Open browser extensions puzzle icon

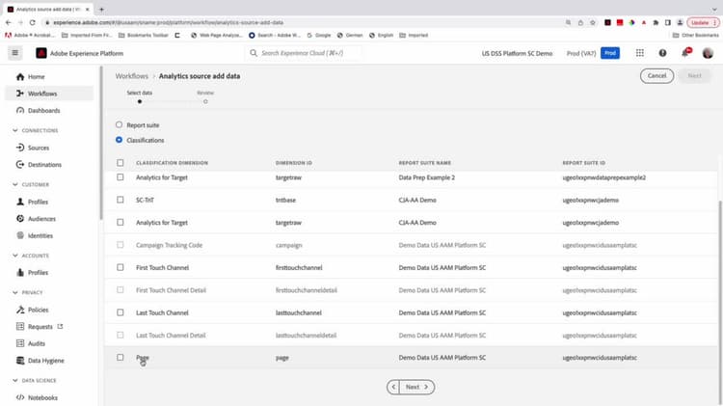coord(656,22)
